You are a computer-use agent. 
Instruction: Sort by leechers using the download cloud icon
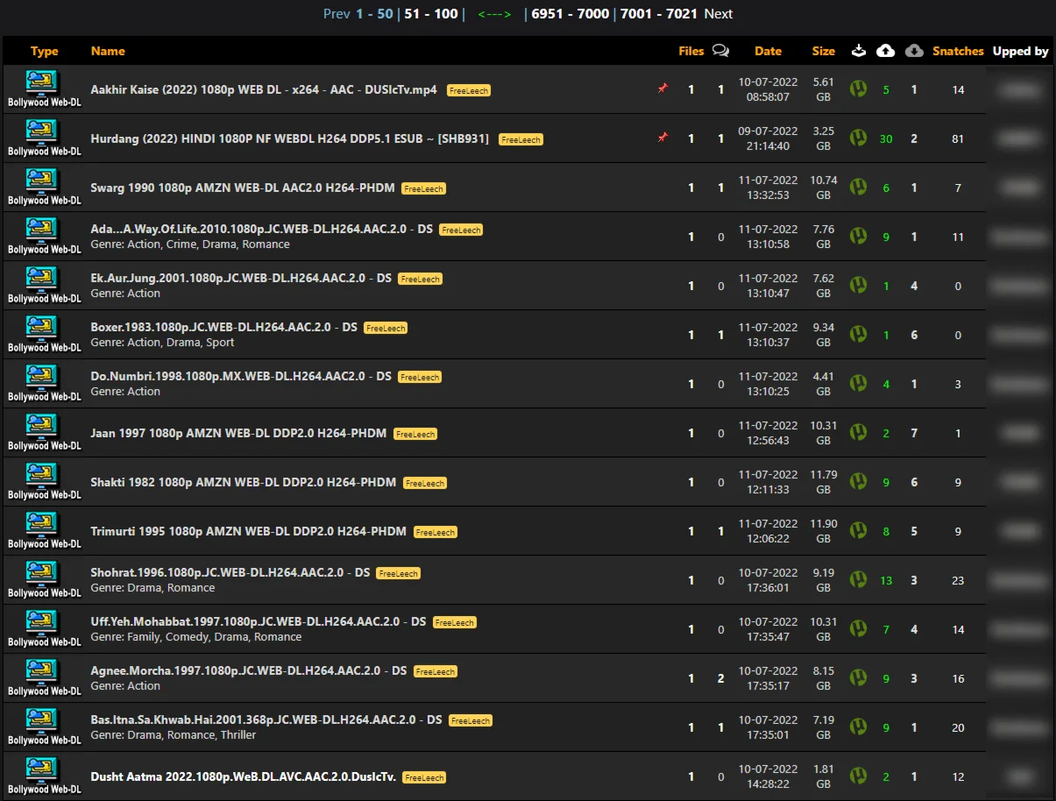tap(914, 51)
